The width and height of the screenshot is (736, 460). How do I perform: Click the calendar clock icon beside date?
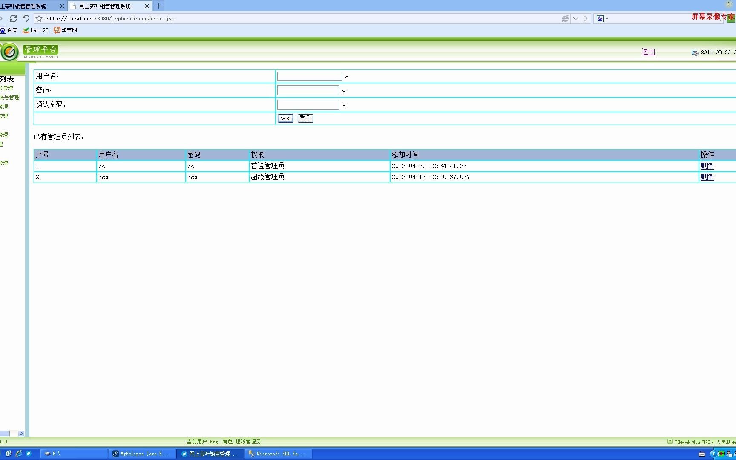tap(695, 52)
